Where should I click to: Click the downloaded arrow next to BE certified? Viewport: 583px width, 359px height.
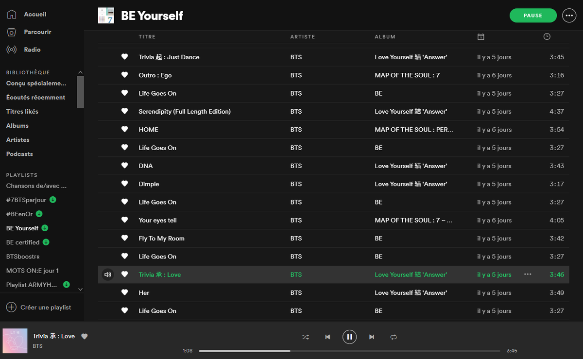pos(46,242)
